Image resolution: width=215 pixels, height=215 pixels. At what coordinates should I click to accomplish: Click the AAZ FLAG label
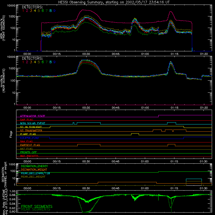[x=26, y=149]
